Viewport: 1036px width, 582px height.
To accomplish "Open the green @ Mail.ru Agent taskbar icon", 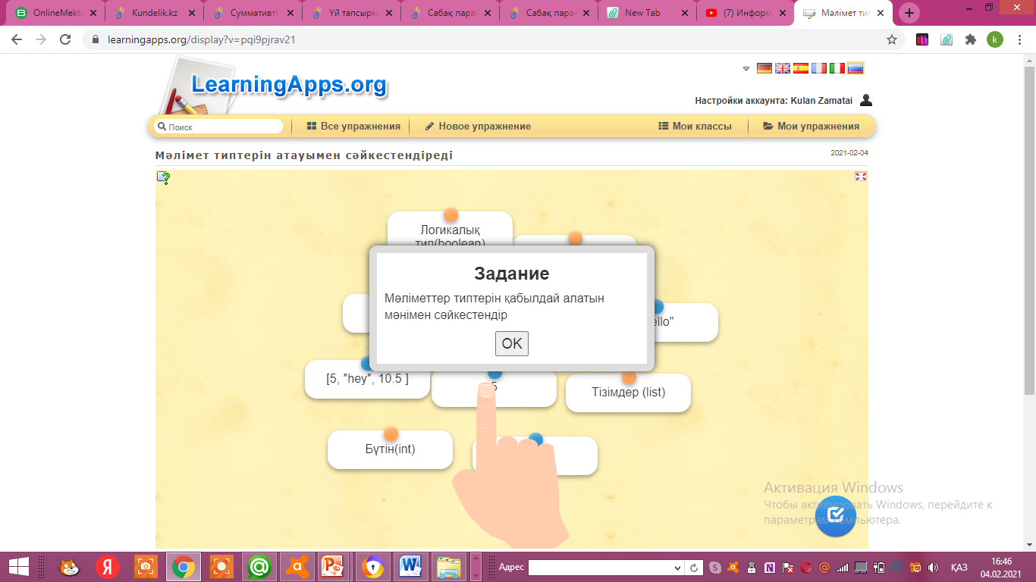I will [x=259, y=567].
